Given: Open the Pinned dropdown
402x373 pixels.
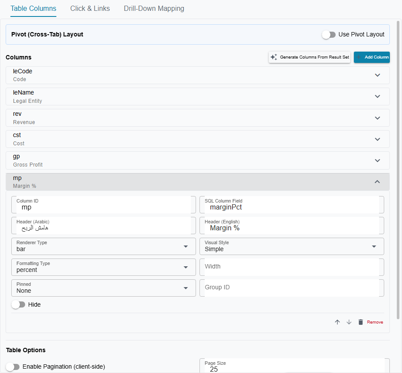Looking at the screenshot, I should click(x=104, y=288).
